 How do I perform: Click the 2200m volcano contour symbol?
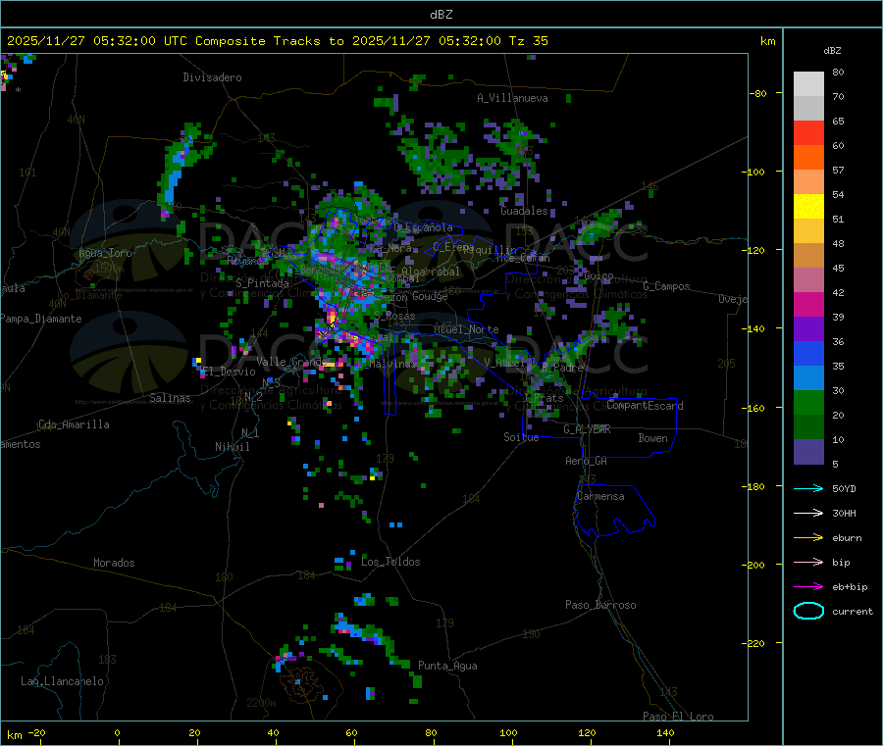tap(304, 682)
